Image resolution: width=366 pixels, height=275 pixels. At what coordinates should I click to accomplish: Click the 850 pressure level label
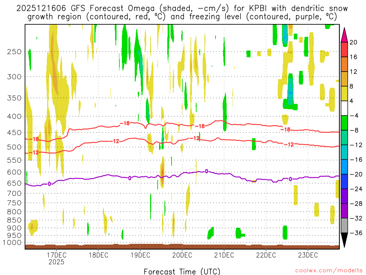(14, 220)
